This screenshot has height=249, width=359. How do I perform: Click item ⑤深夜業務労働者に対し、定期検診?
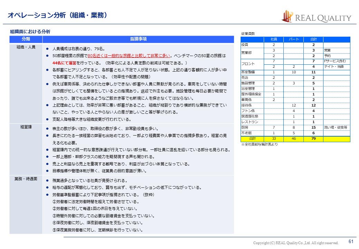(x=98, y=230)
